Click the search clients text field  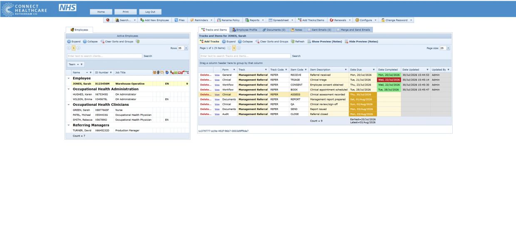(104, 56)
